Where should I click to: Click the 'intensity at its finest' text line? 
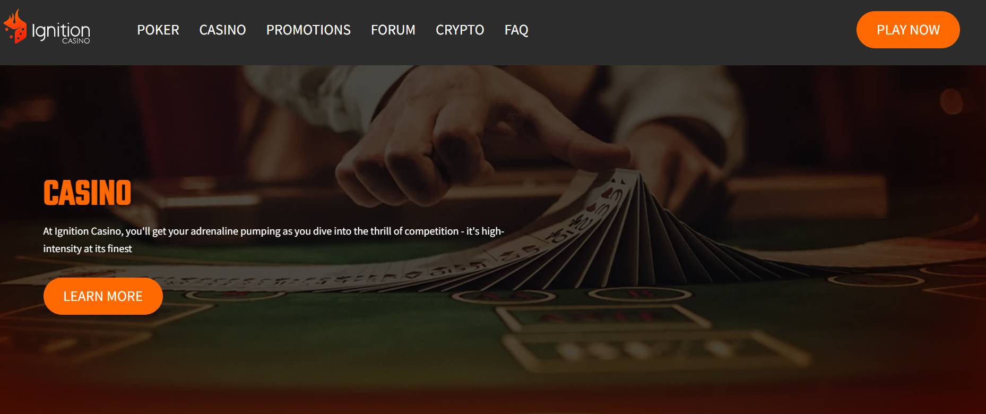88,249
